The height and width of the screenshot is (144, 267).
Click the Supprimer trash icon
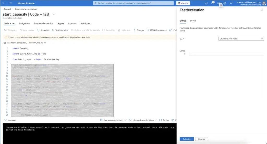tap(119, 30)
